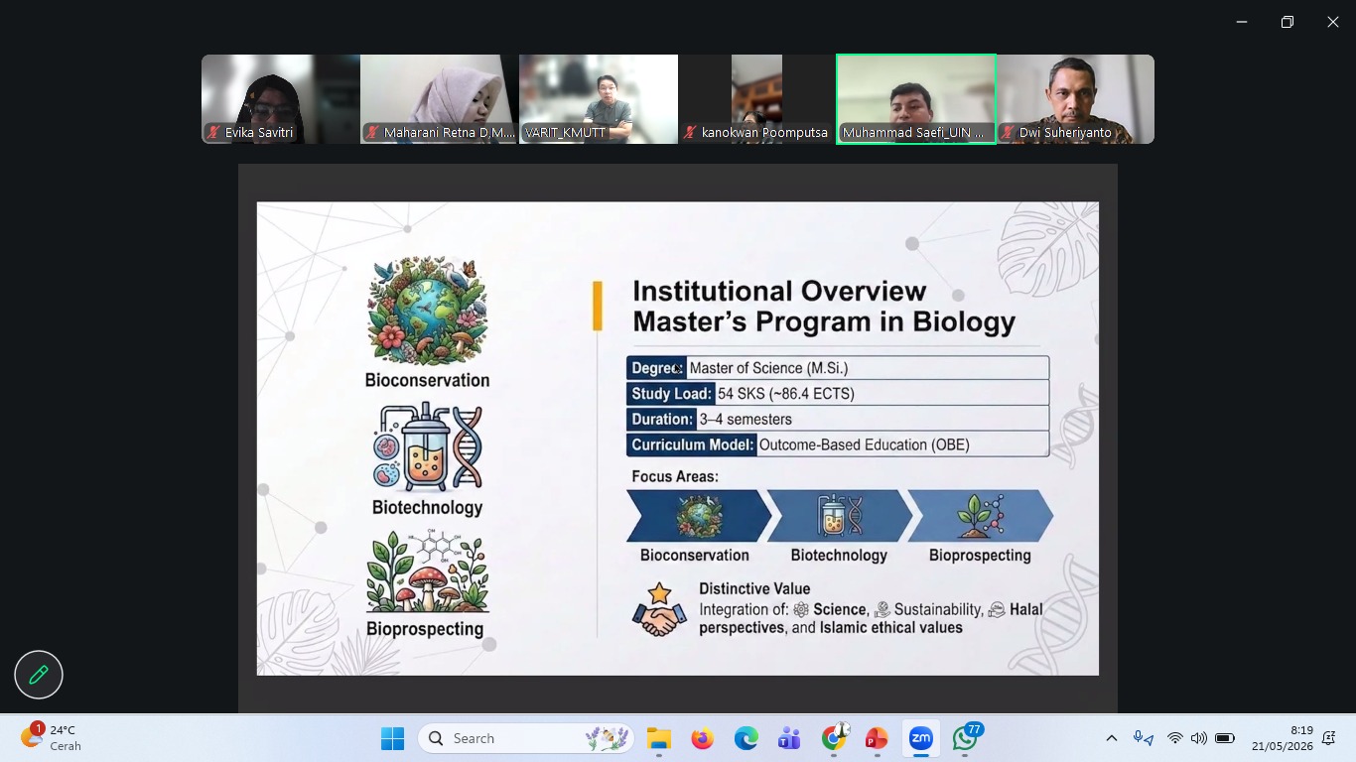
Task: Close the Zoom meeting window
Action: 1333,22
